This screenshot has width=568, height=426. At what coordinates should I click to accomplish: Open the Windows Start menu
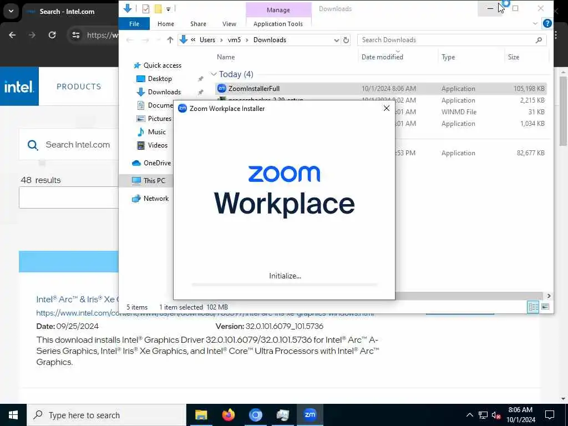coord(13,415)
